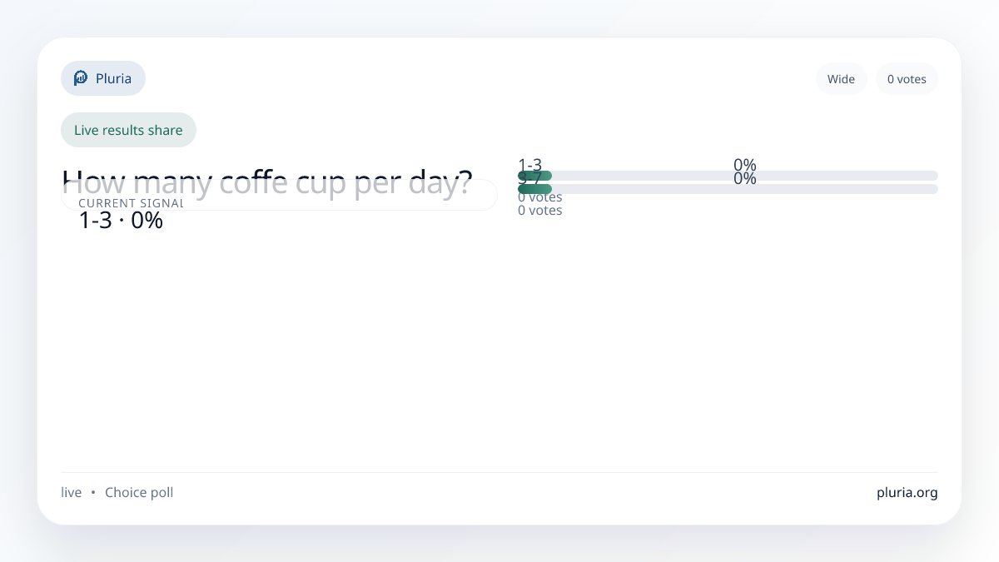The height and width of the screenshot is (562, 999).
Task: Click the first '0 votes' count under the bars
Action: point(539,197)
